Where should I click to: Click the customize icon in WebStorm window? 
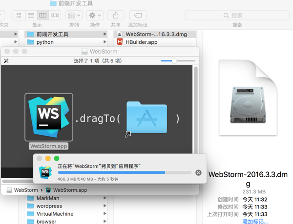[6, 61]
